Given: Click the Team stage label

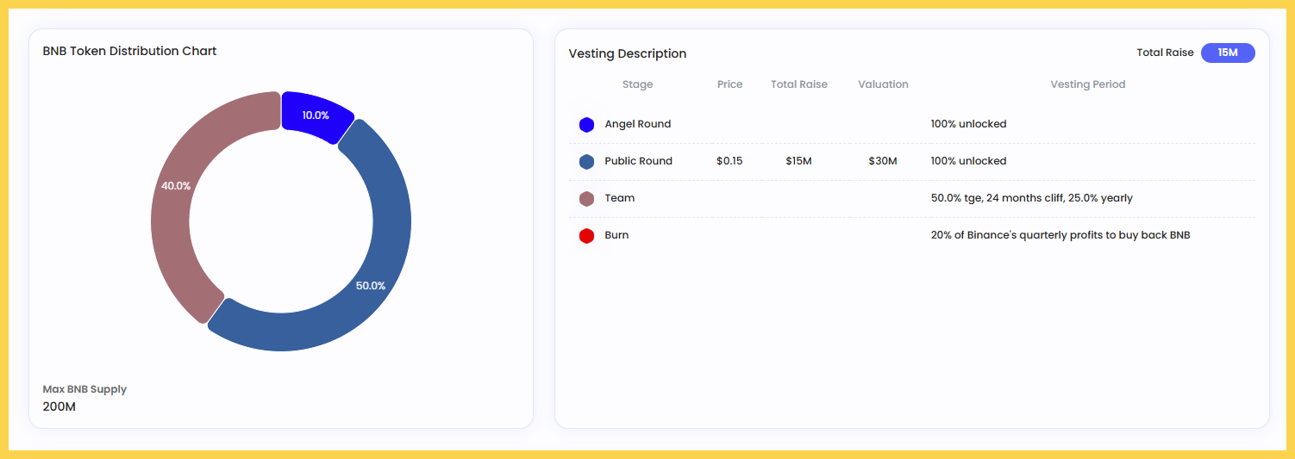Looking at the screenshot, I should point(619,198).
